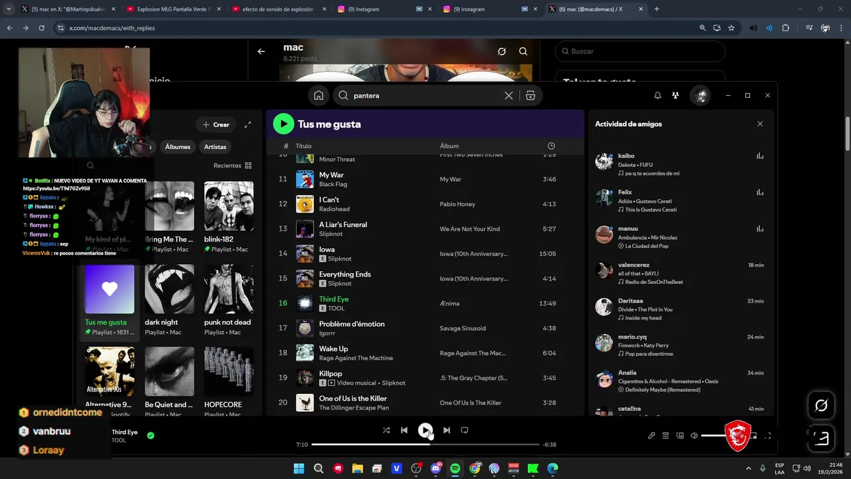Open the lyrics microphone icon
Screen dimensions: 851x479
(652, 436)
